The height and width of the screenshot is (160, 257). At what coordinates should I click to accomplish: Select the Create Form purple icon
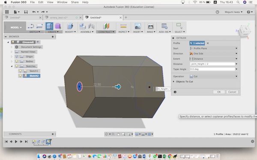pyautogui.click(x=58, y=26)
